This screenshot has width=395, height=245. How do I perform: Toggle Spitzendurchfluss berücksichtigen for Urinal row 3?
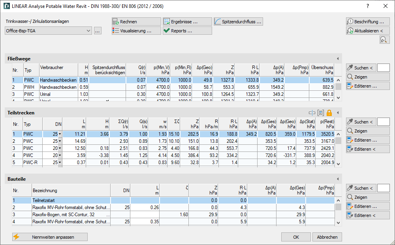click(107, 94)
